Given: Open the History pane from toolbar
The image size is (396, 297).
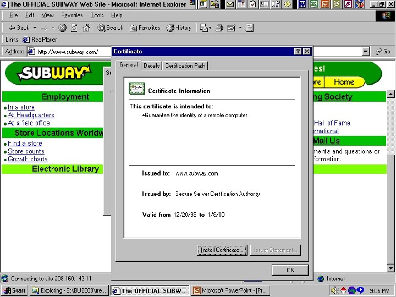Looking at the screenshot, I should coord(178,28).
